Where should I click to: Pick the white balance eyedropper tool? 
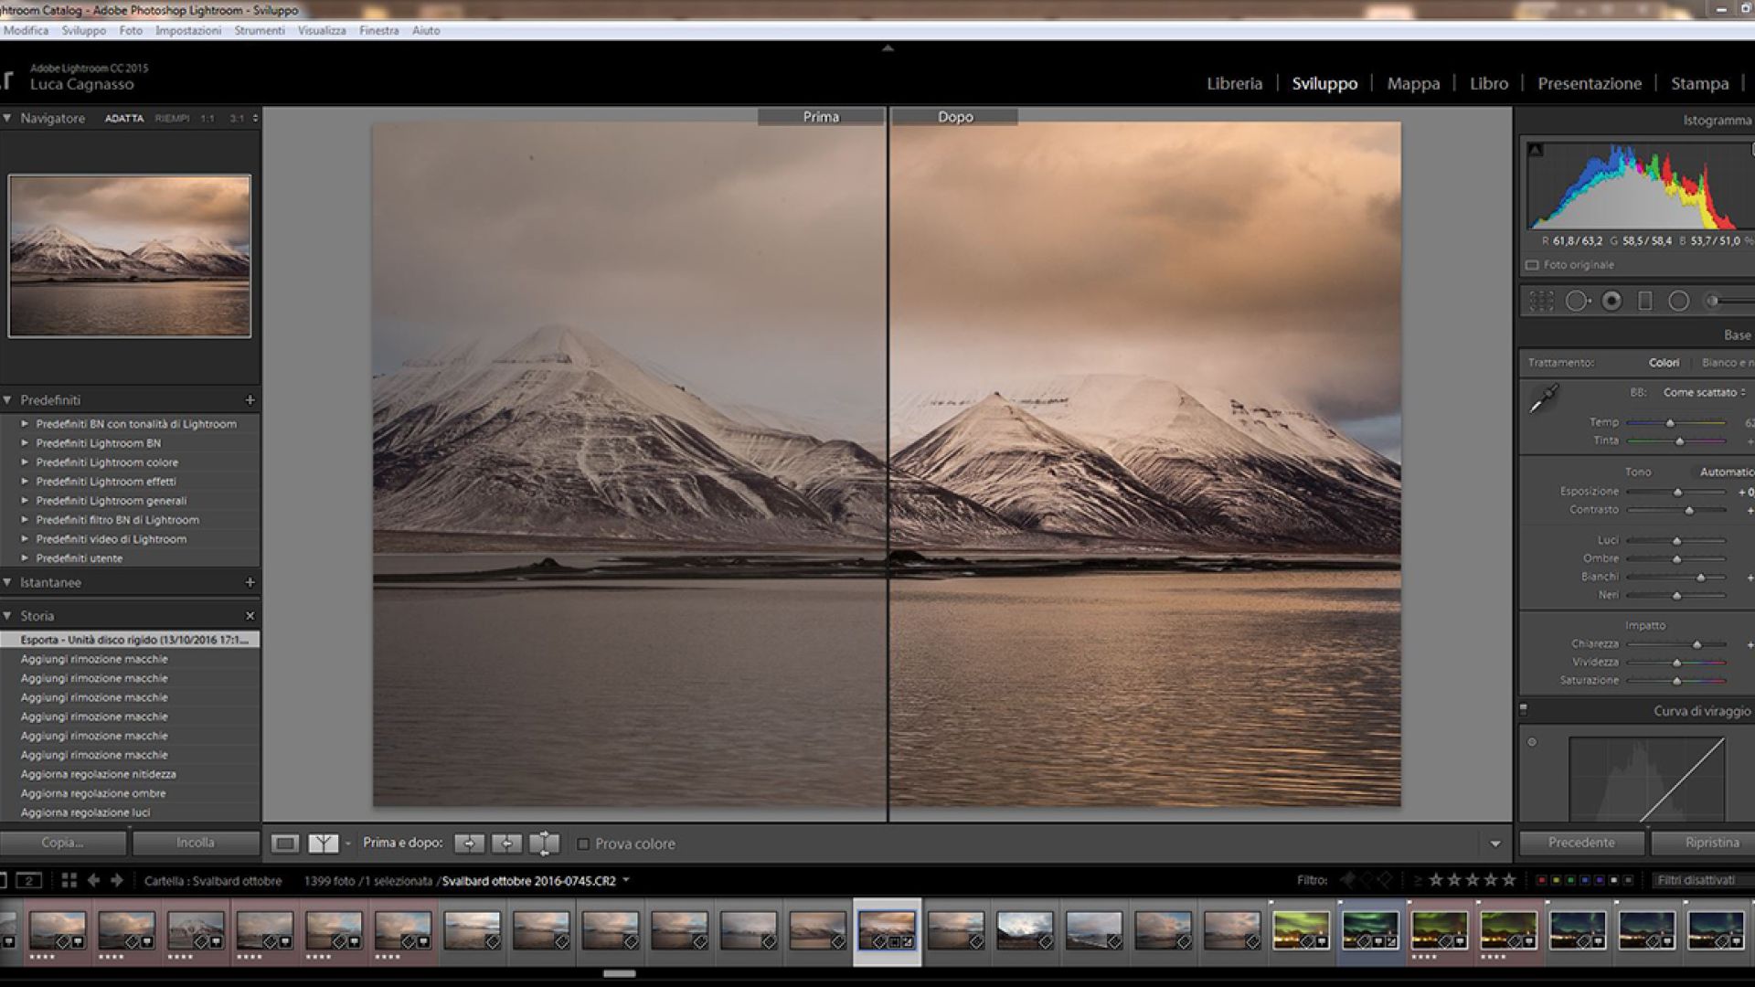pos(1544,399)
